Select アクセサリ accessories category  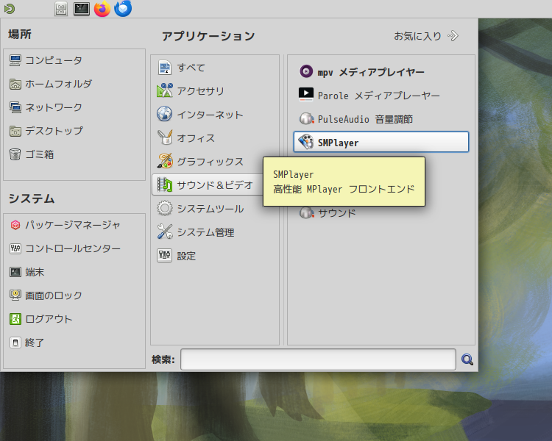tap(215, 91)
